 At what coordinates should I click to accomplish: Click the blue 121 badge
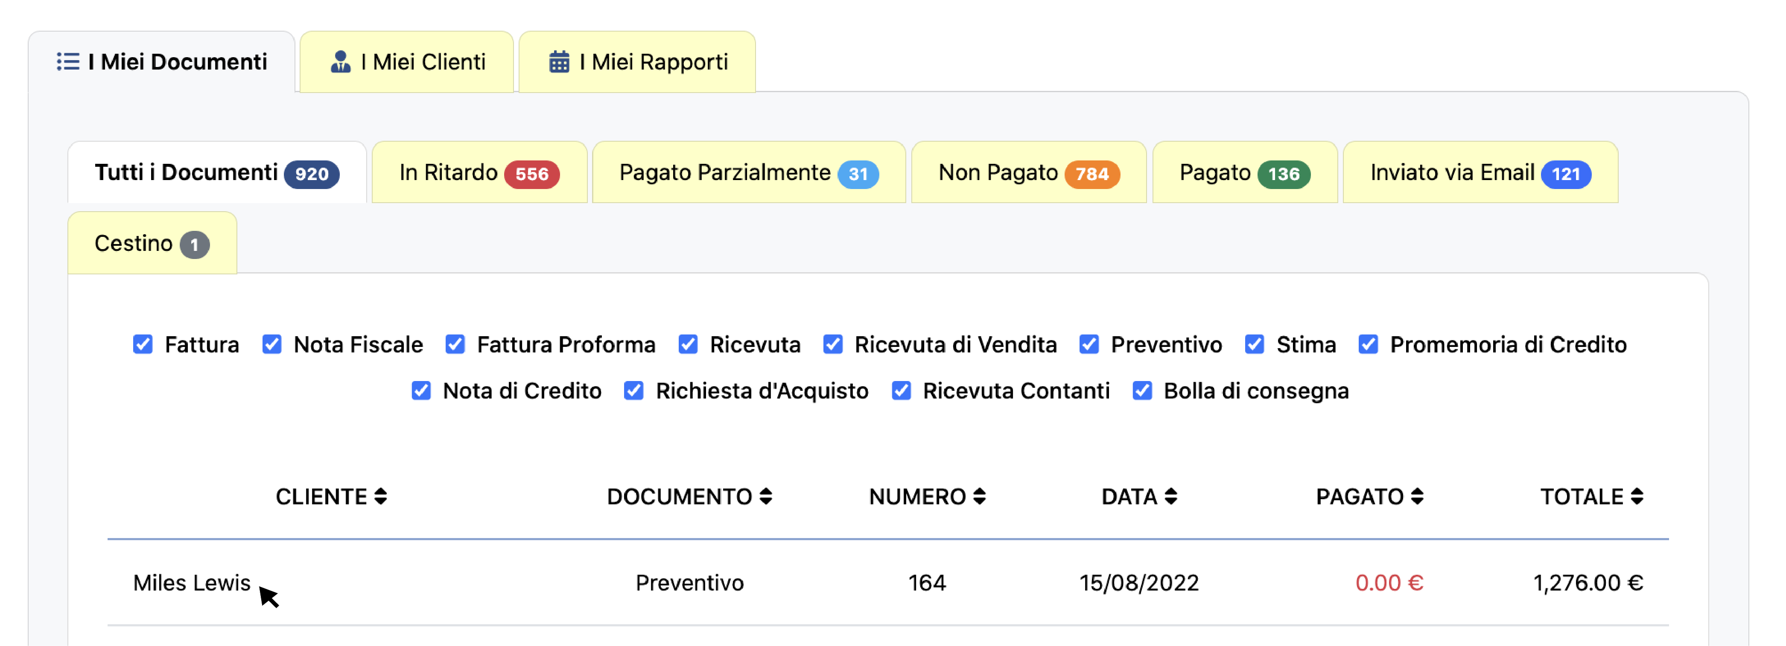pos(1565,174)
